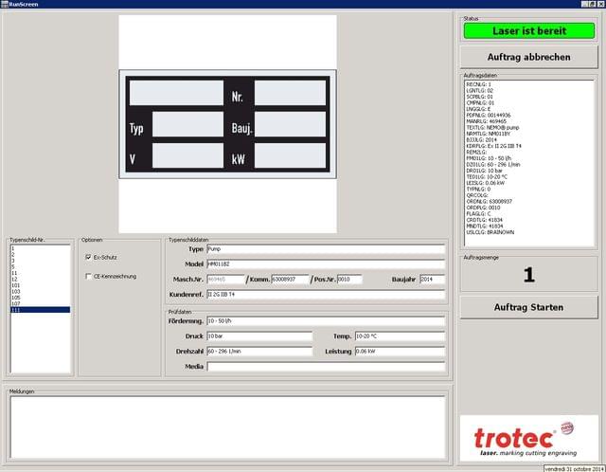Click inside the Meldungen message box
Viewport: 606px width, 472px height.
point(227,427)
